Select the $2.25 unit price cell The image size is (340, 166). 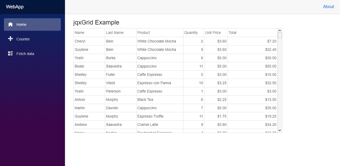point(216,100)
